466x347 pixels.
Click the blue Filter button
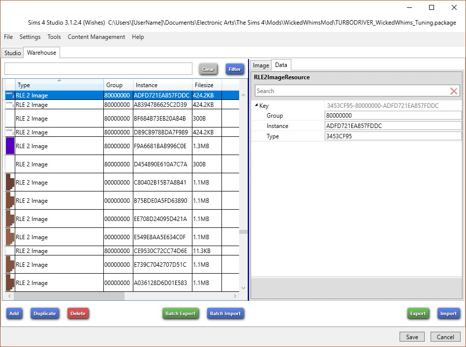[235, 69]
